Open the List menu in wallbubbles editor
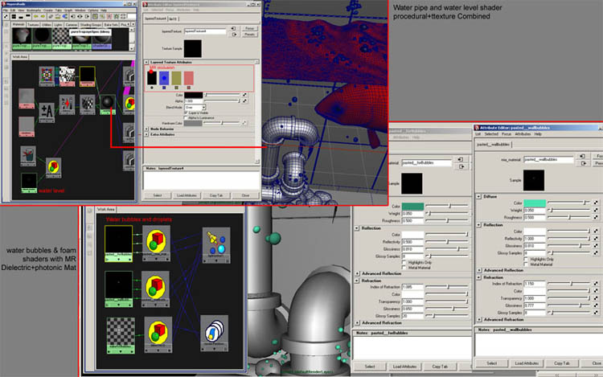The height and width of the screenshot is (377, 603). (x=478, y=134)
